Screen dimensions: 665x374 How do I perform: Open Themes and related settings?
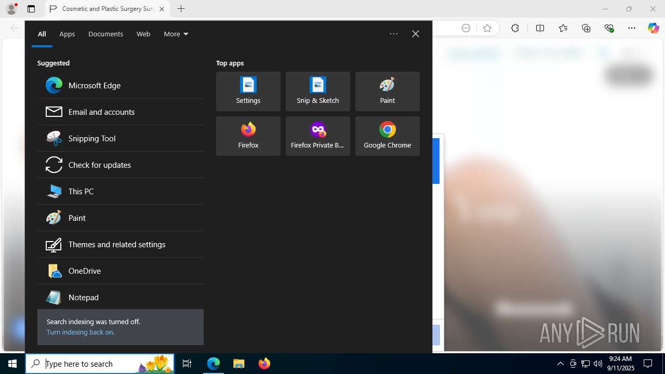coord(121,244)
